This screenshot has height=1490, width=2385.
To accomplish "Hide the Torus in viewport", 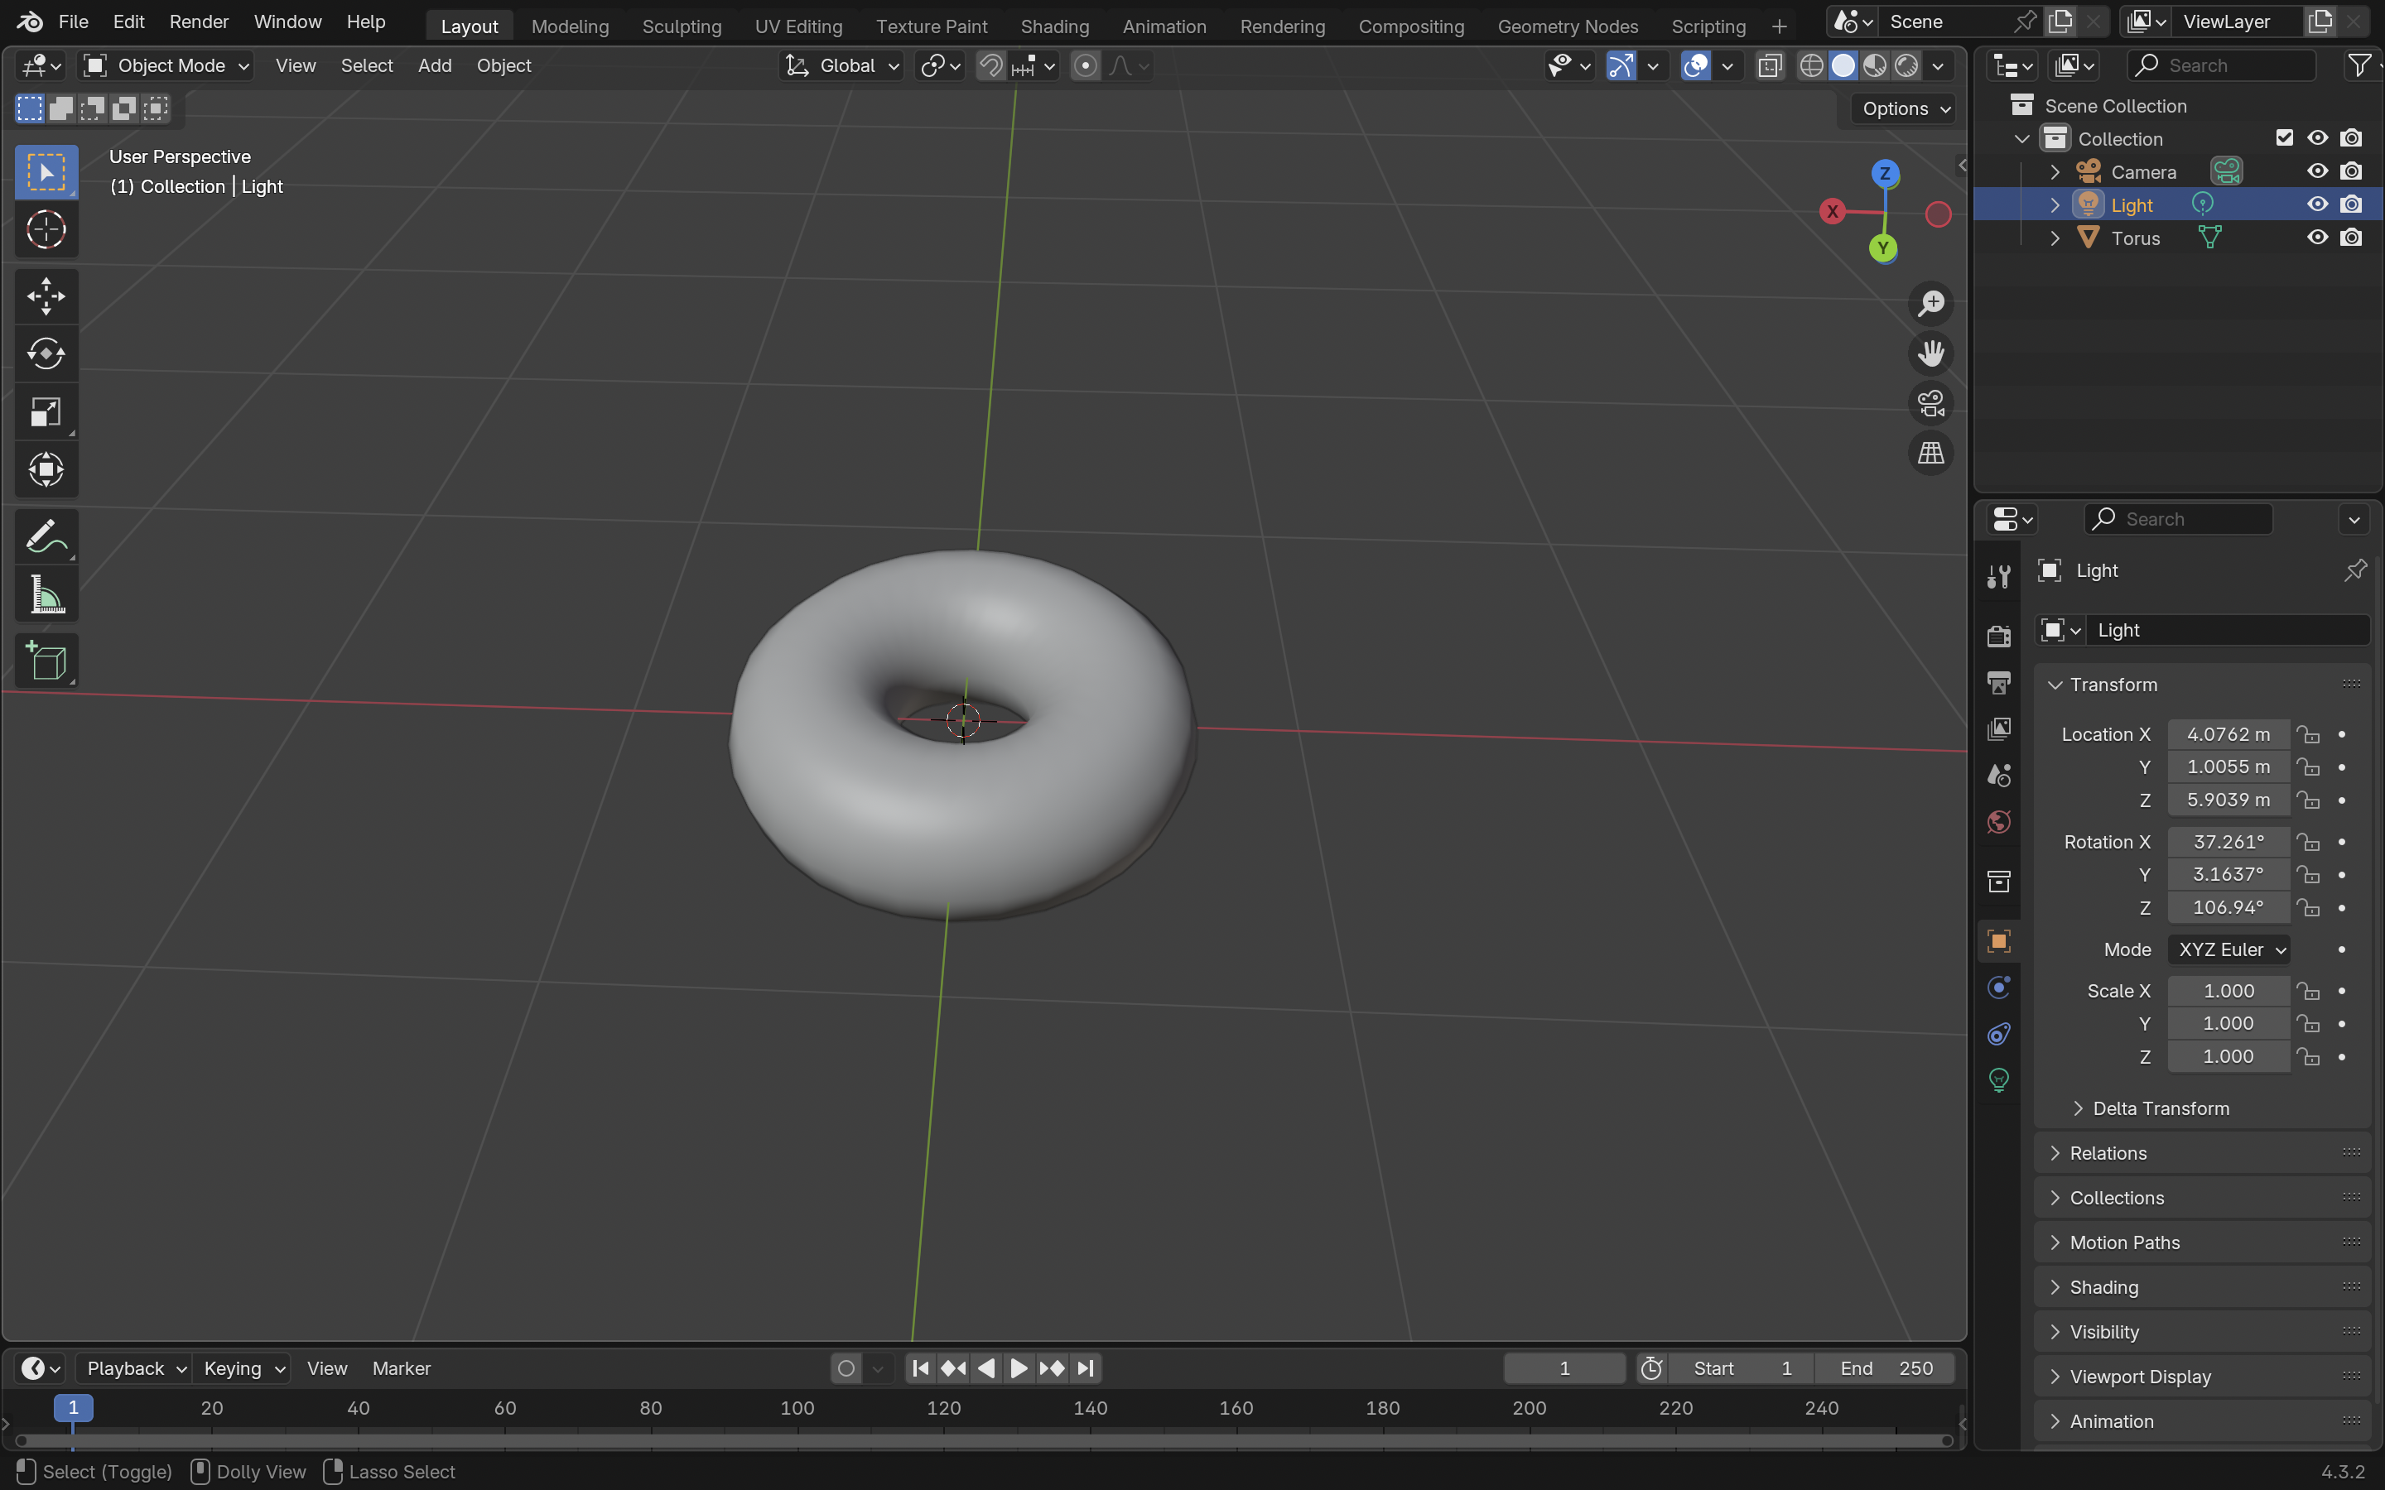I will (2317, 238).
